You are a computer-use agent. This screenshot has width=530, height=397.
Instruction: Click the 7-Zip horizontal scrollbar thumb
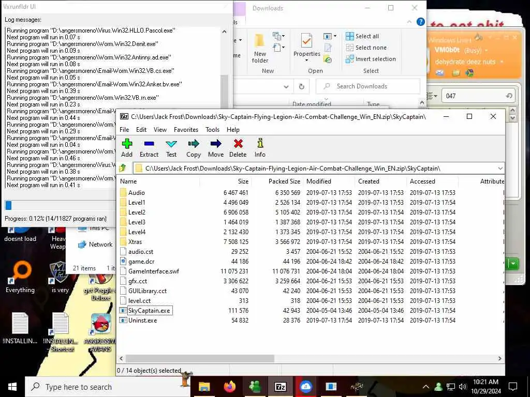(x=200, y=358)
